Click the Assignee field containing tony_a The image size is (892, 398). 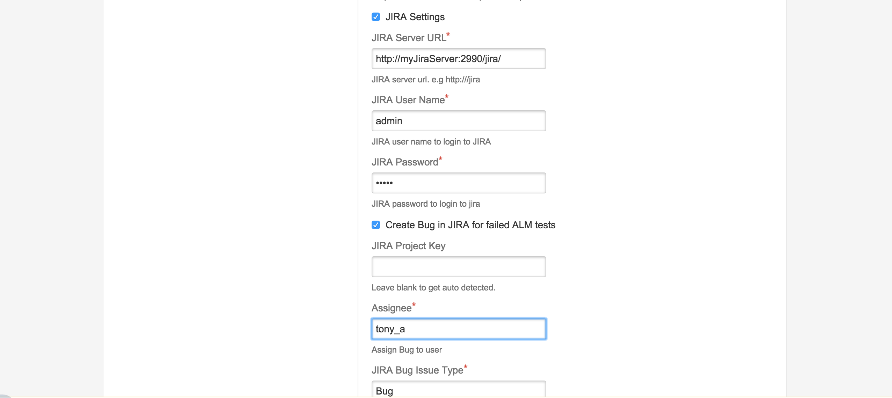pyautogui.click(x=458, y=329)
